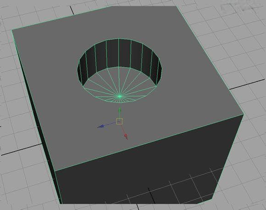
Task: Click the yellow center square of manipulator
Action: point(119,121)
